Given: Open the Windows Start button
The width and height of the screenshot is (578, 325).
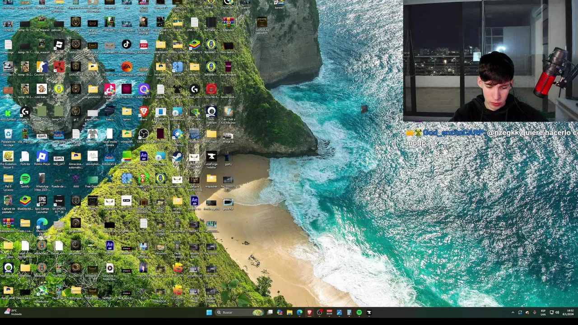Looking at the screenshot, I should pyautogui.click(x=209, y=312).
